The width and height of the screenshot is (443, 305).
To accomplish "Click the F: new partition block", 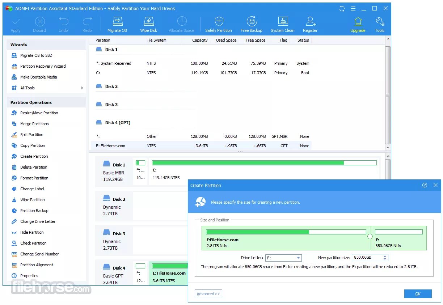I will pos(399,238).
